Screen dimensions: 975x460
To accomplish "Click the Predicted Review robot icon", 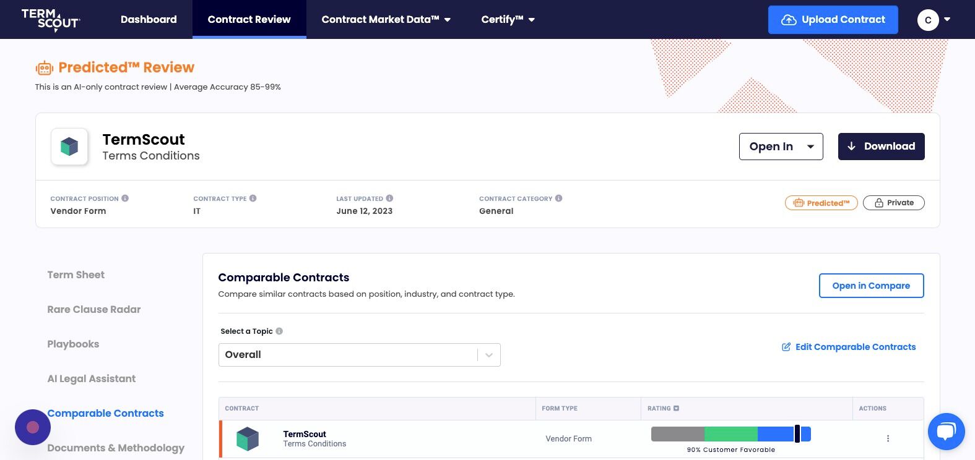I will [44, 68].
